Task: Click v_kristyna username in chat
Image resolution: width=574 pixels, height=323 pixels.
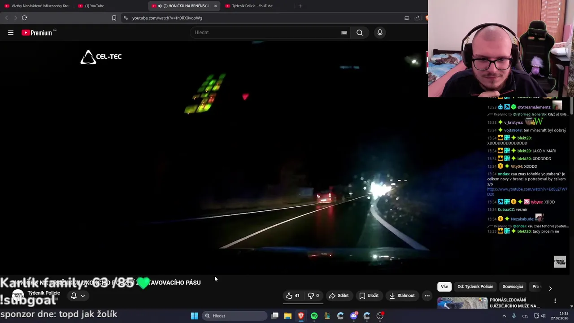Action: click(514, 122)
